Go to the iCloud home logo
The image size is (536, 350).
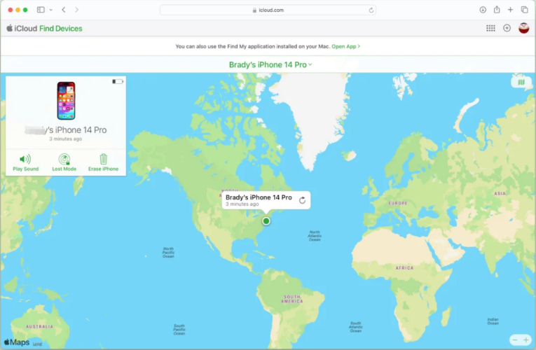(22, 28)
